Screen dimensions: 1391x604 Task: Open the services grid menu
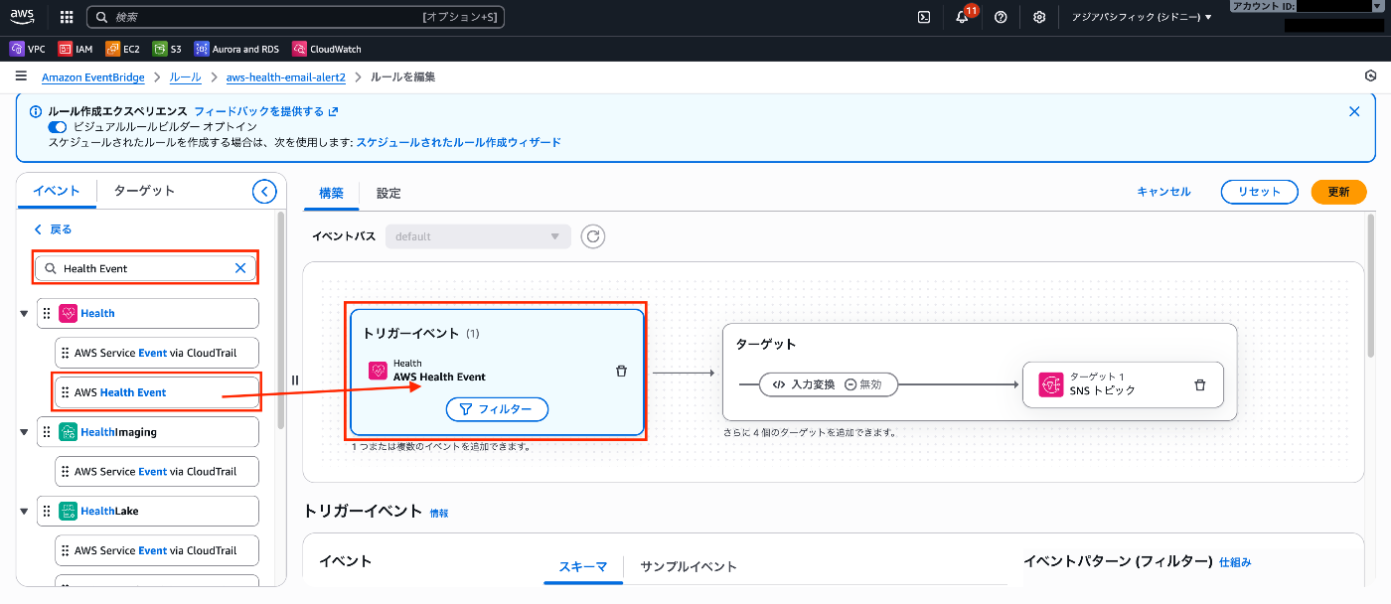tap(67, 17)
